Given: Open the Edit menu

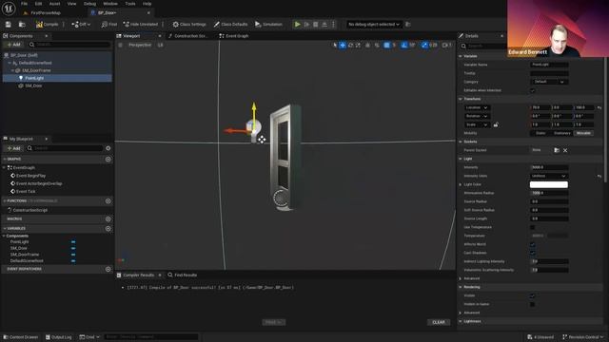Looking at the screenshot, I should click(38, 4).
